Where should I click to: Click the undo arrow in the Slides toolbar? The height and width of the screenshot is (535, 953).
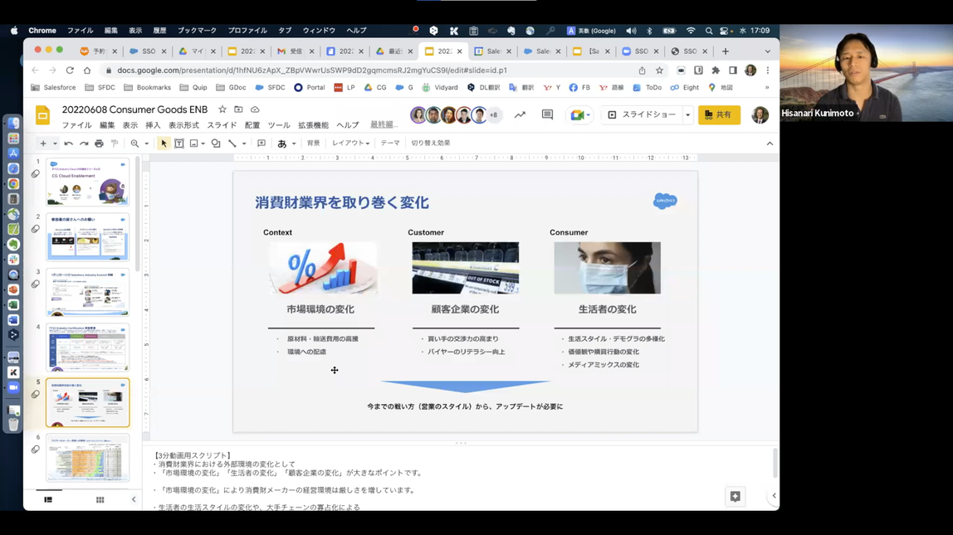point(69,143)
